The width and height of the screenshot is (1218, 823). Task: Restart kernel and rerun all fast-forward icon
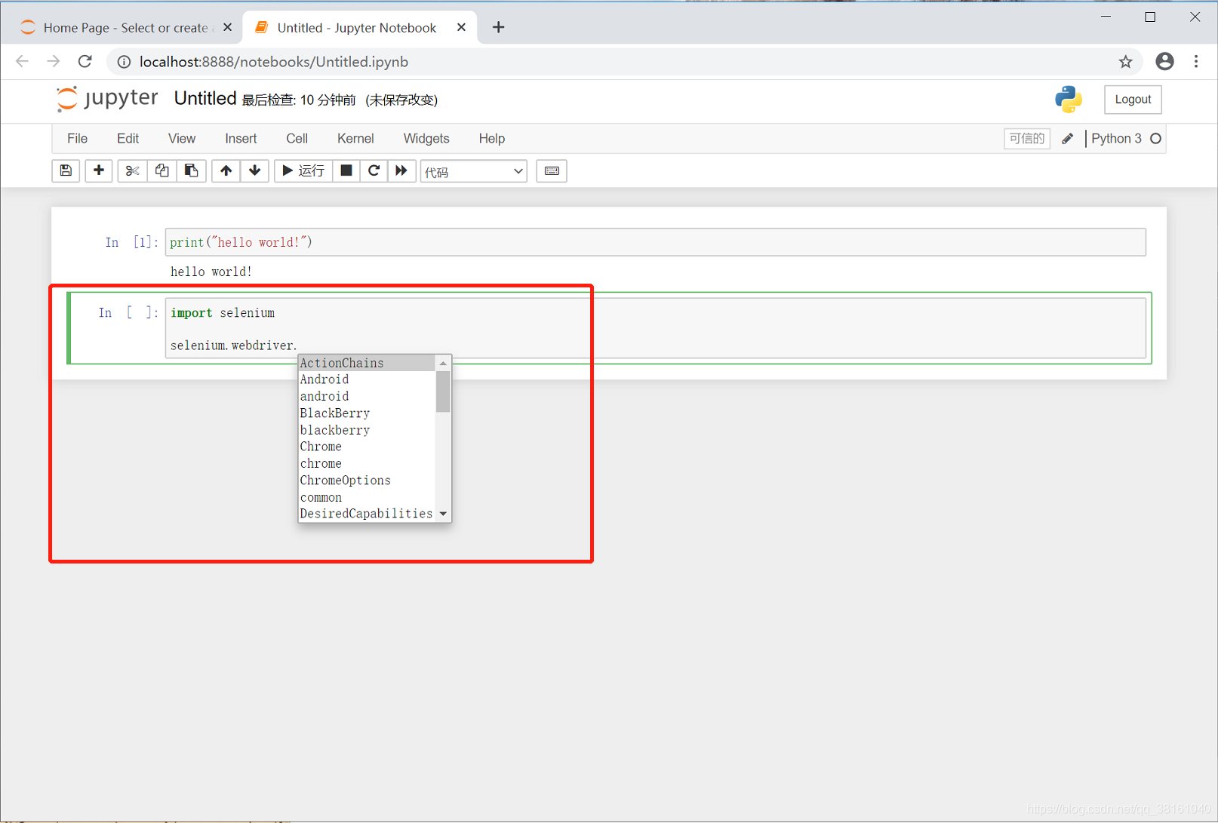(x=401, y=170)
